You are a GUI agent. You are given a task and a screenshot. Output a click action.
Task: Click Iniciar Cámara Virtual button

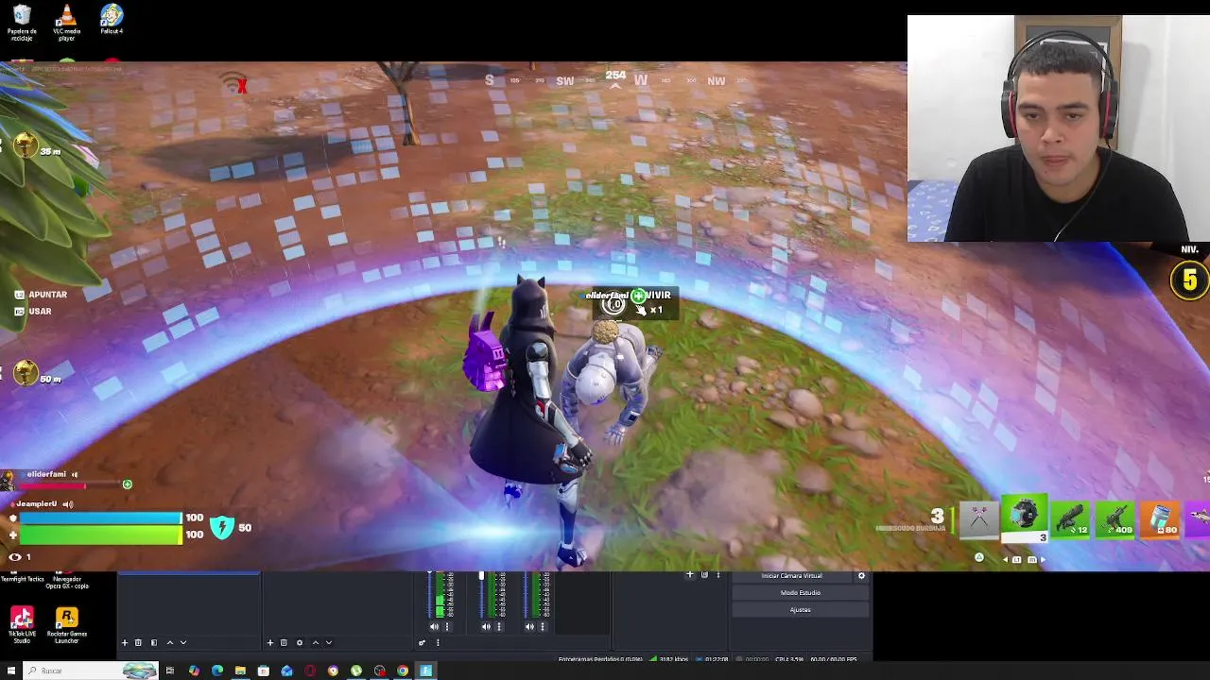pyautogui.click(x=792, y=575)
